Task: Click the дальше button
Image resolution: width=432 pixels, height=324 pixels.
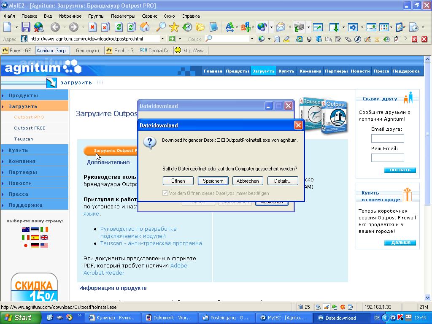Action: pos(400,243)
